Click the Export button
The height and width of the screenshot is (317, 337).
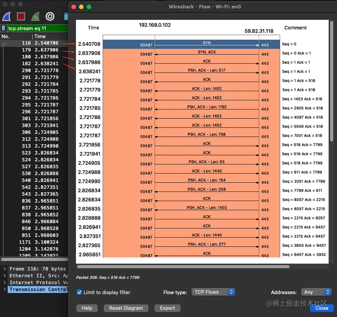click(167, 308)
